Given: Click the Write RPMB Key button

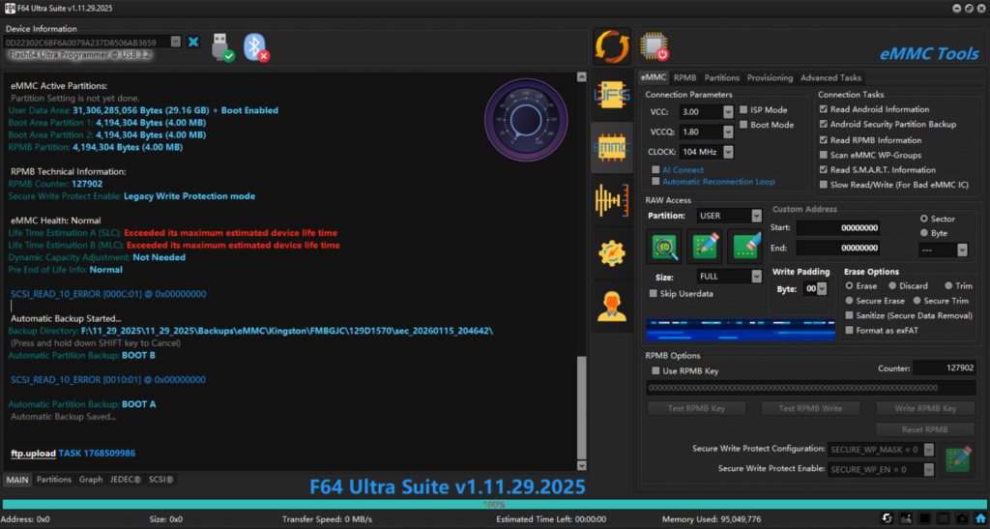Looking at the screenshot, I should (925, 408).
